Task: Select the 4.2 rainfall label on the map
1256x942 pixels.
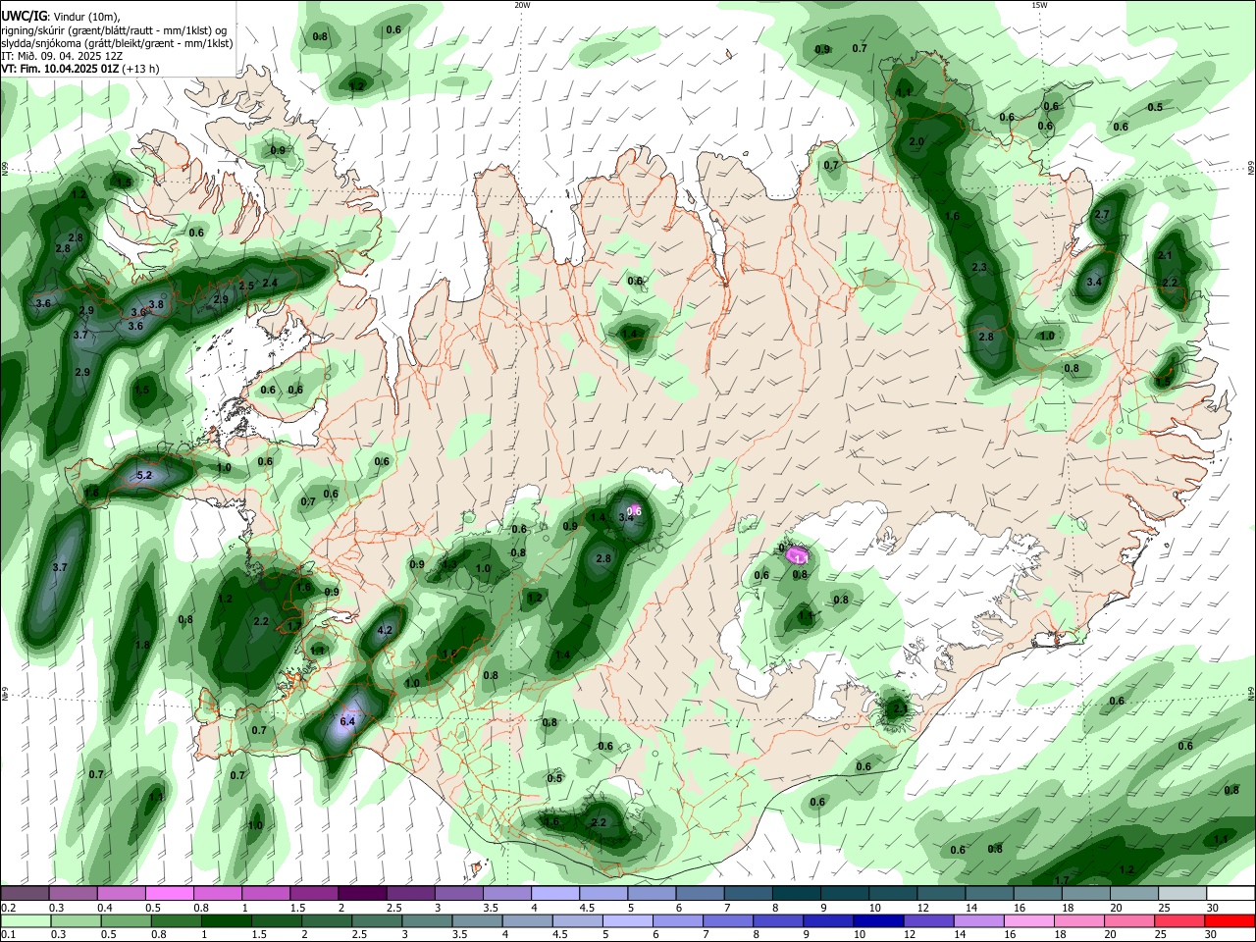Action: pyautogui.click(x=385, y=631)
